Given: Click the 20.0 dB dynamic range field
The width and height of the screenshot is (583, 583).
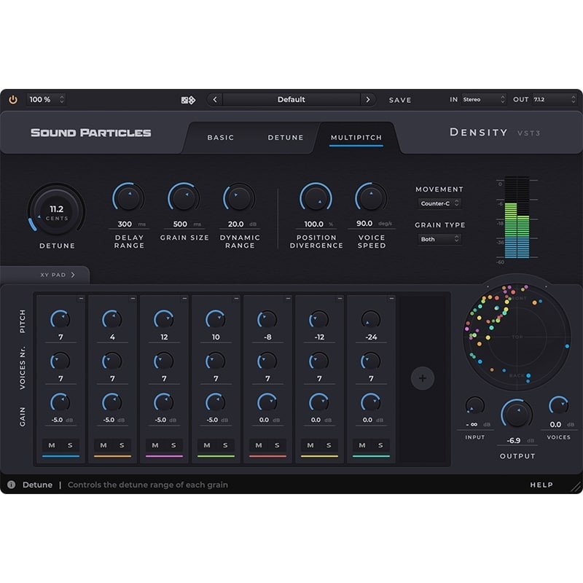Looking at the screenshot, I should point(240,224).
